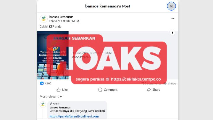Expand the Most relevant comment sorting
The width and height of the screenshot is (213, 120).
(51, 97)
